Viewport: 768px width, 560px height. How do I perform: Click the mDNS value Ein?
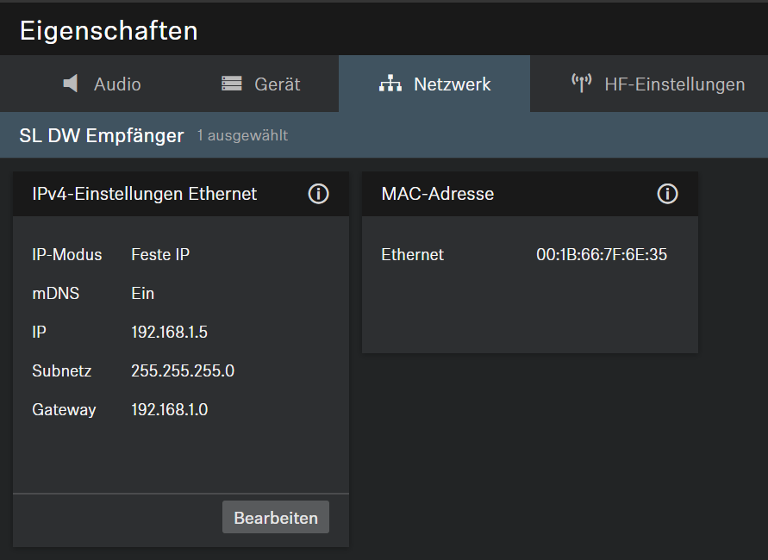click(142, 294)
